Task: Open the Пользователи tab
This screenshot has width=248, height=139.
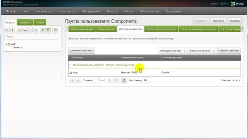Action: click(x=106, y=29)
